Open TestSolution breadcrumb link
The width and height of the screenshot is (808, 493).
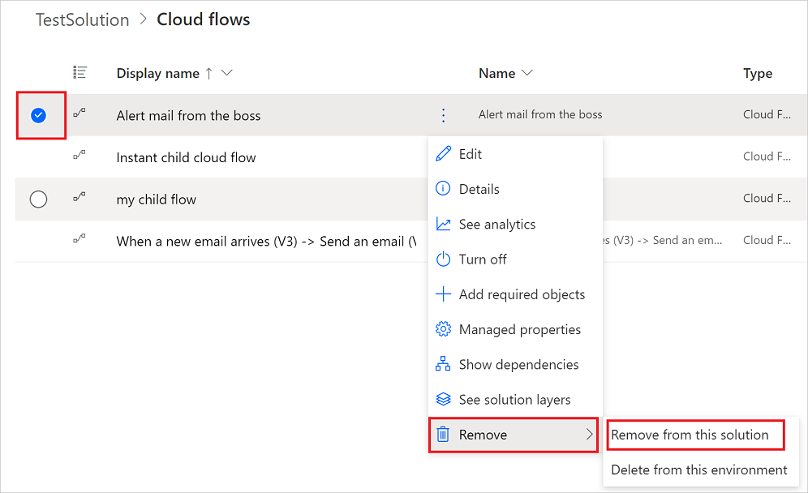pos(82,19)
